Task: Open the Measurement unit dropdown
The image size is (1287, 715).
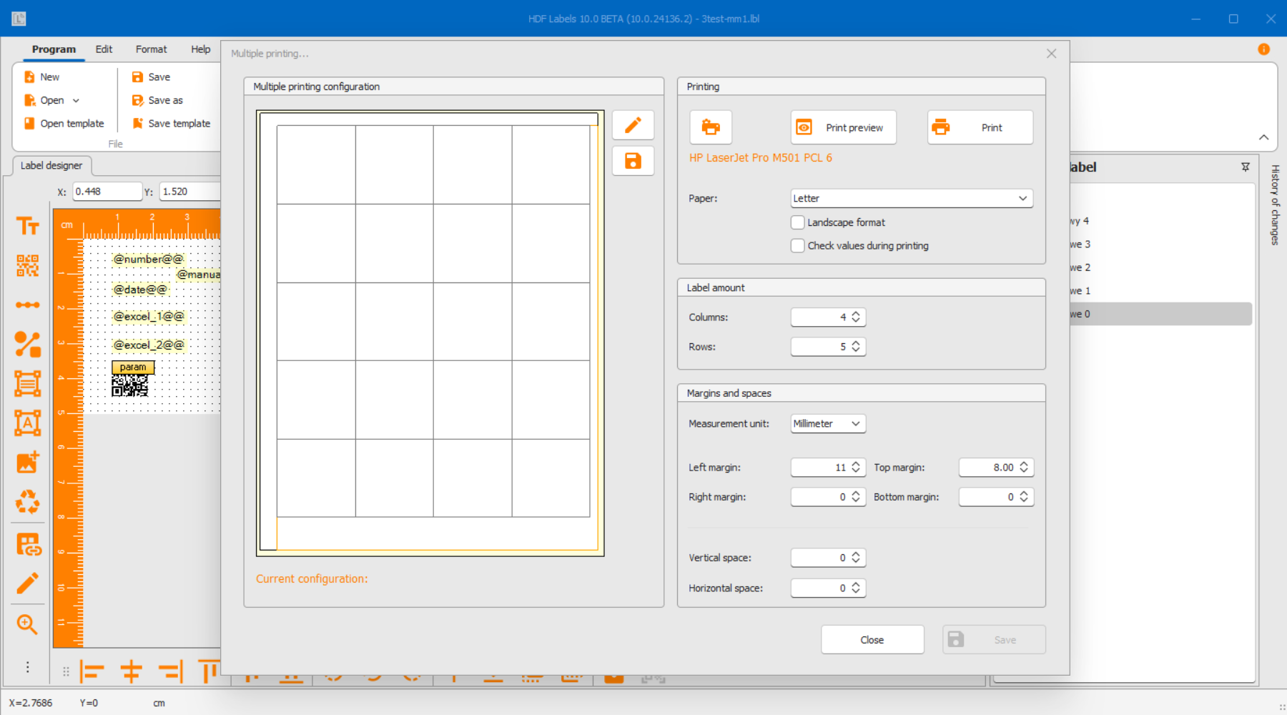Action: coord(827,424)
